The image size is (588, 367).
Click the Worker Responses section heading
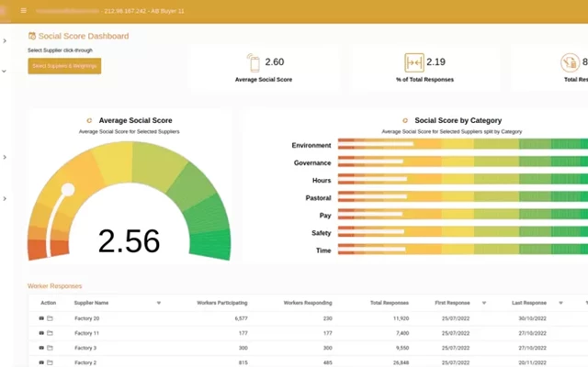tap(55, 286)
